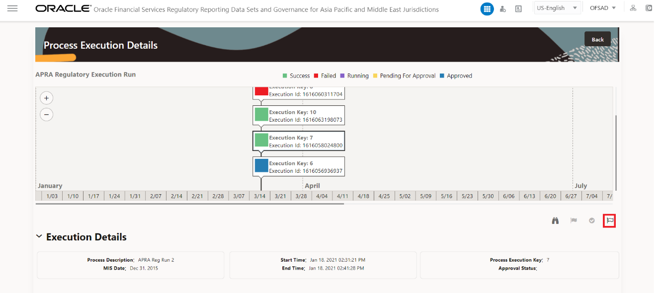The height and width of the screenshot is (293, 659).
Task: Click the hierarchy tree icon in header
Action: pyautogui.click(x=633, y=8)
